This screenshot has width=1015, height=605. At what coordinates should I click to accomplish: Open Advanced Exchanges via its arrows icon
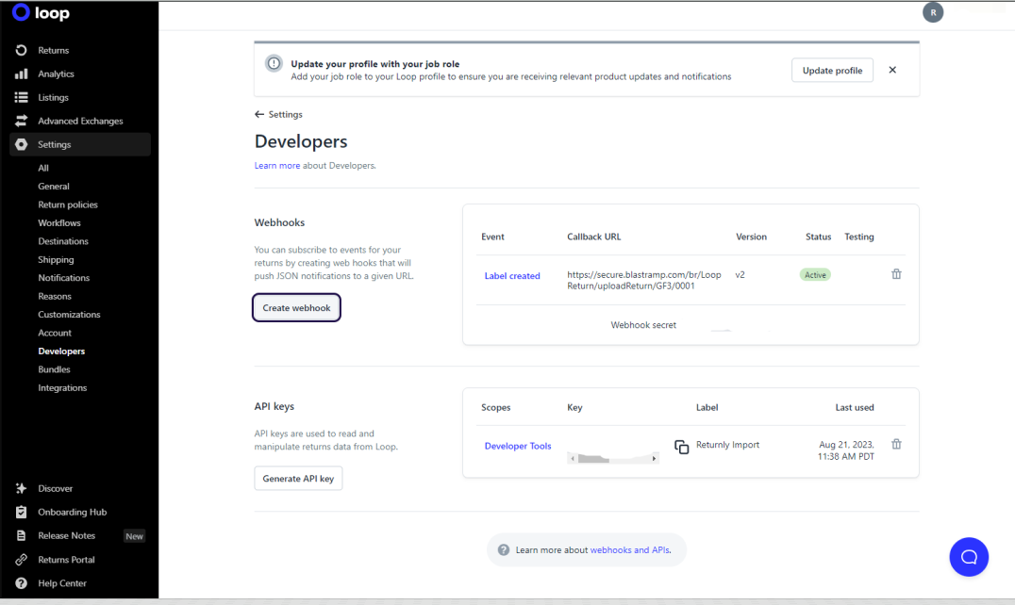(x=22, y=121)
